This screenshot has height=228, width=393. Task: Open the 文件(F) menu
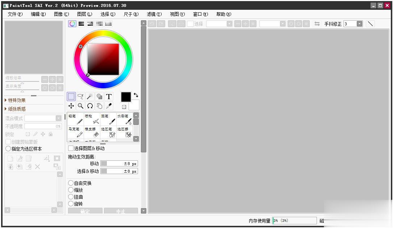tap(15, 14)
